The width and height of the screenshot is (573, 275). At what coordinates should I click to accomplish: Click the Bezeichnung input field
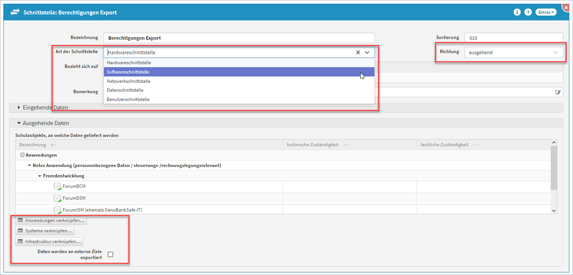[239, 38]
